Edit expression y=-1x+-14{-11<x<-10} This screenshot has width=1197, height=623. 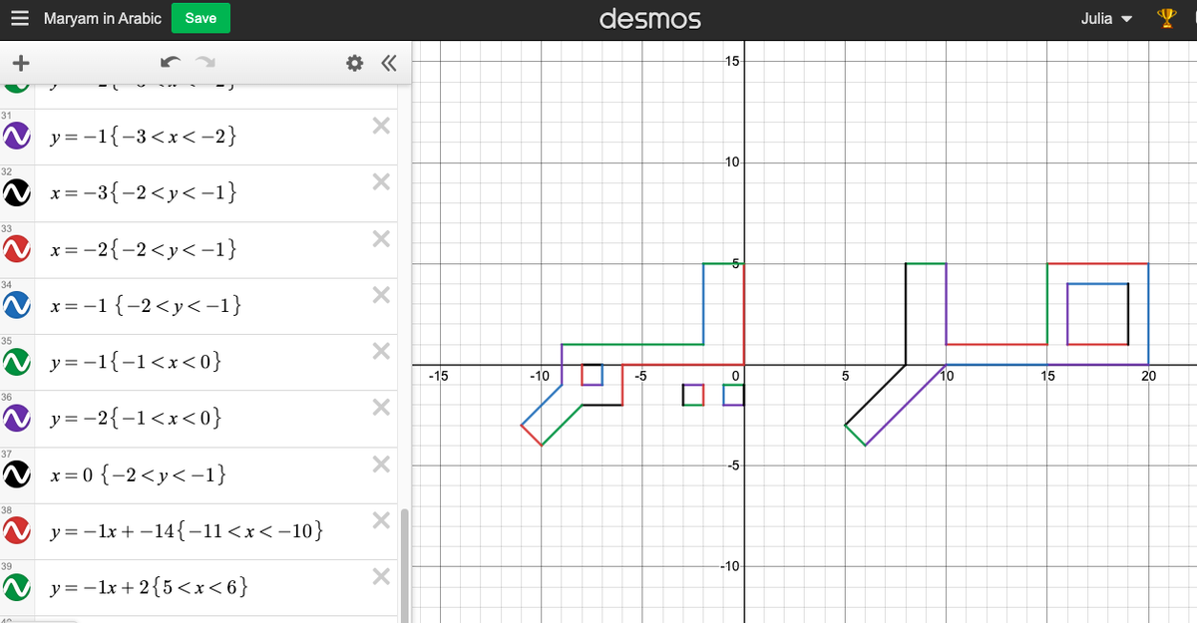[x=186, y=531]
